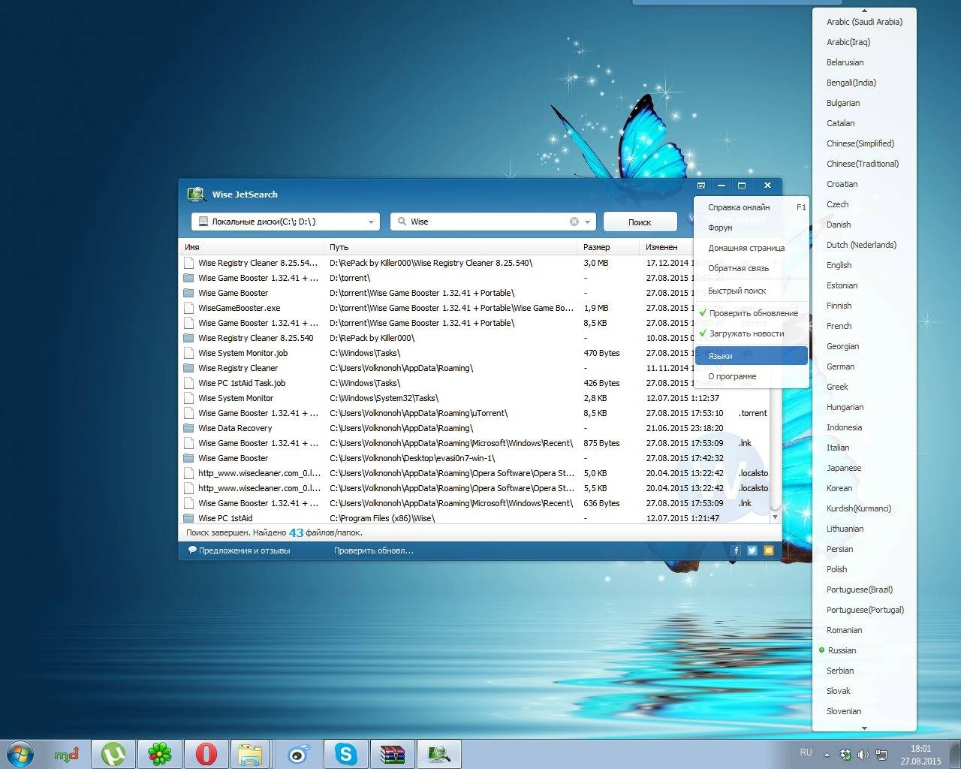Click the Wise Data Recovery folder icon
This screenshot has width=961, height=769.
point(189,428)
